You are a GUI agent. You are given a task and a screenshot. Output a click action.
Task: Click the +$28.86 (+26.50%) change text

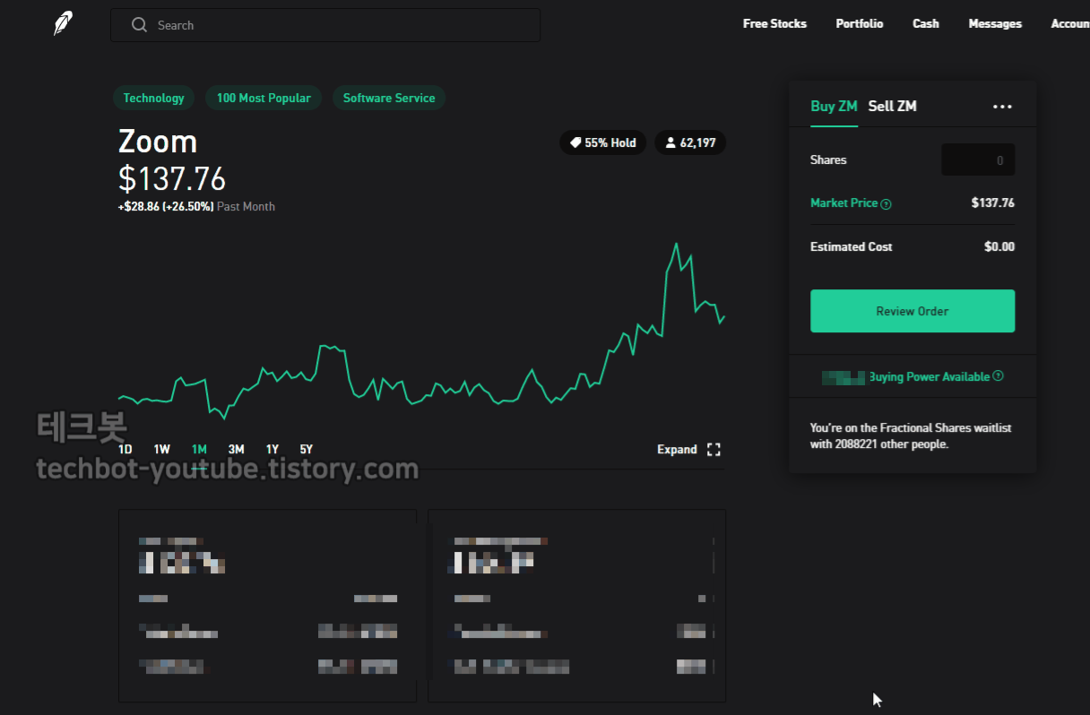point(166,207)
